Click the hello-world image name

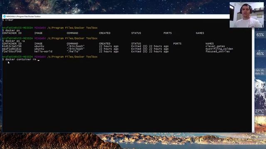[43, 51]
